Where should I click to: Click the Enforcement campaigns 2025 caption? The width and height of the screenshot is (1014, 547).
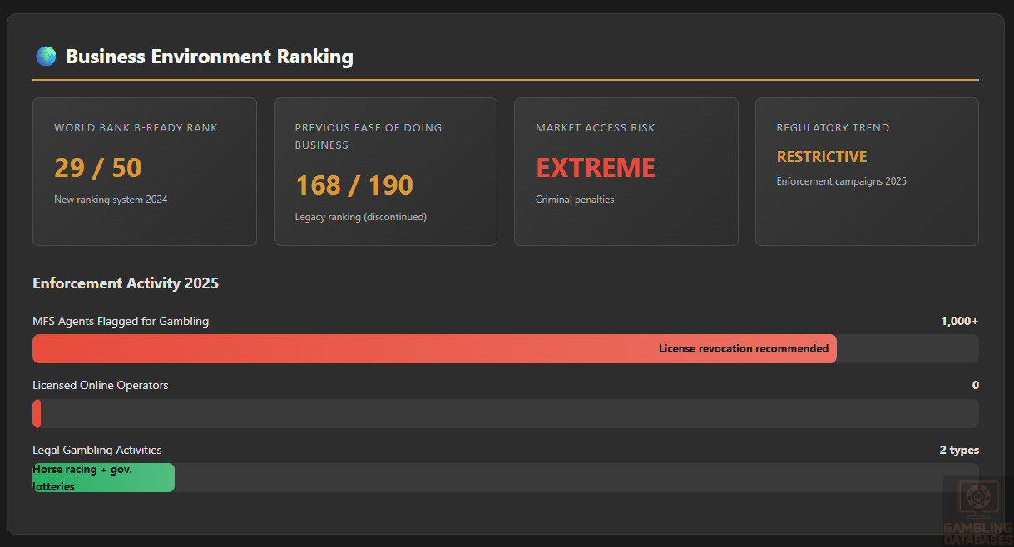pyautogui.click(x=841, y=181)
